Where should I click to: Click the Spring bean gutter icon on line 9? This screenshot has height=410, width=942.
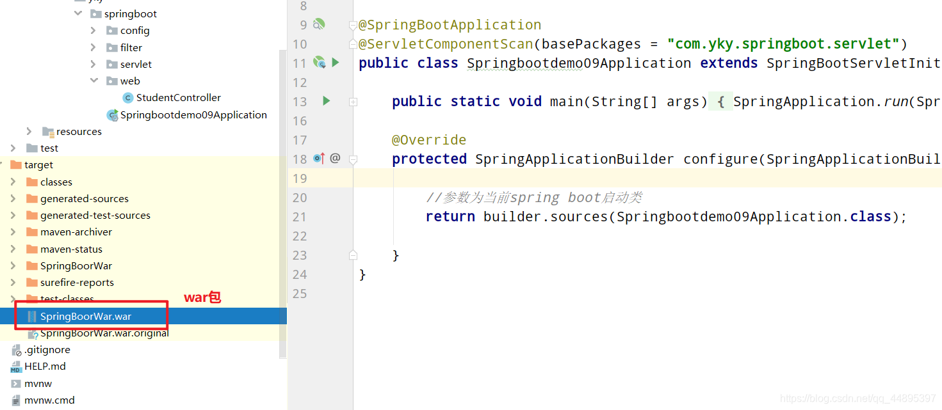[x=319, y=24]
